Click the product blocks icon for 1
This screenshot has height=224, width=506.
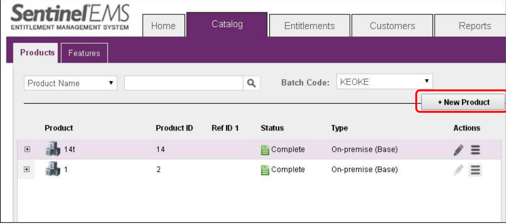[x=53, y=170]
